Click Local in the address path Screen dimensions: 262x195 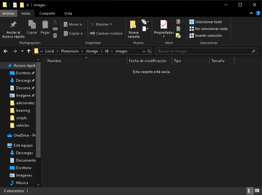(50, 51)
